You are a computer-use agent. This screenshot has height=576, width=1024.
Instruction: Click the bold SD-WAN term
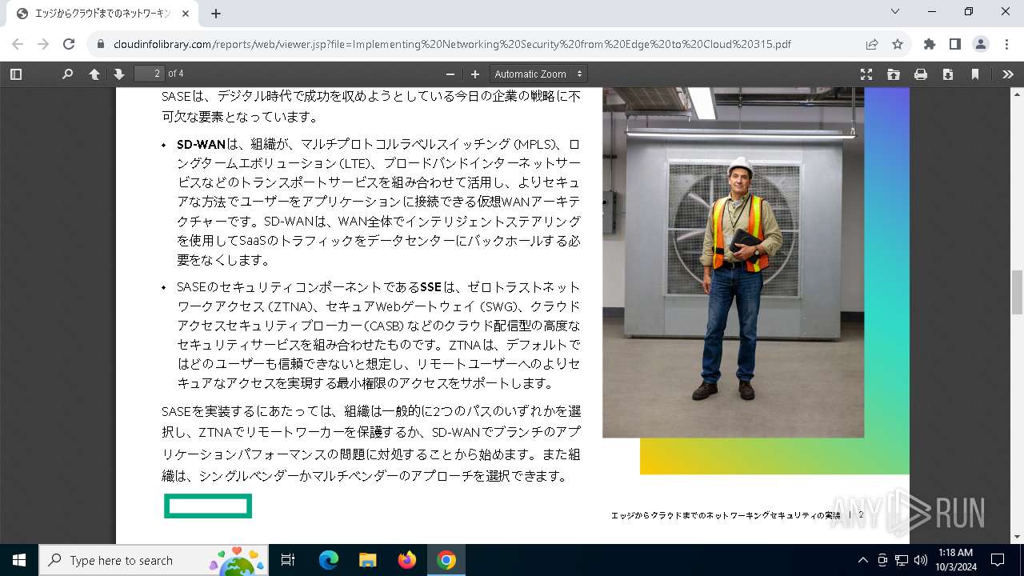pos(201,144)
